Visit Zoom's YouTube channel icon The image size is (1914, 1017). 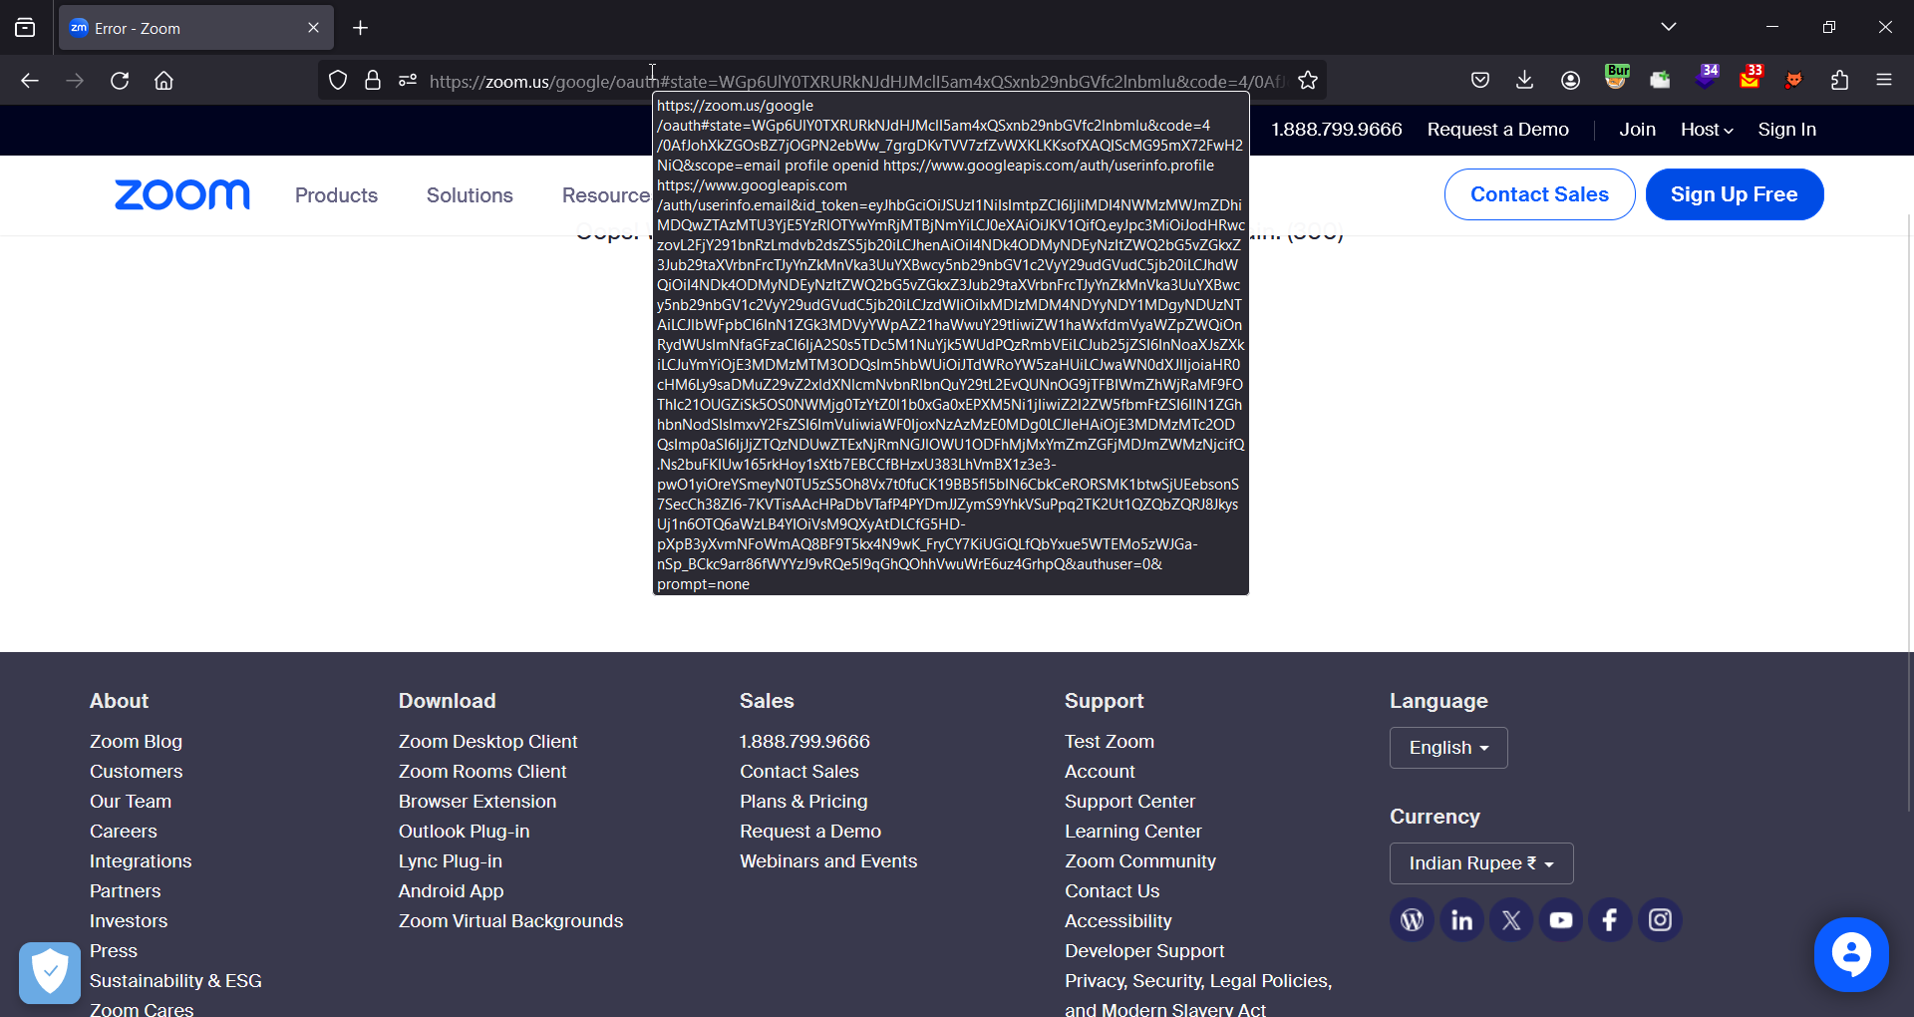(x=1561, y=920)
